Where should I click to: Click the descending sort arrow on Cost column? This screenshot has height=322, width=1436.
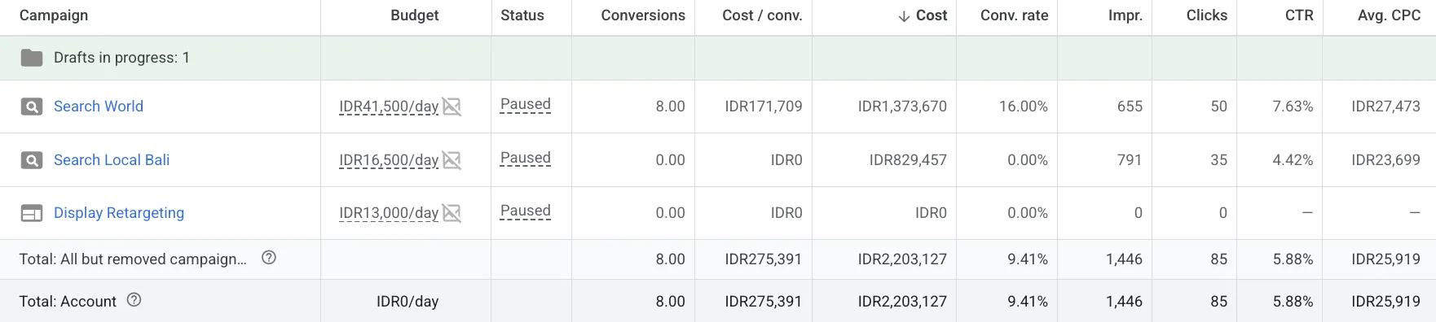point(904,16)
